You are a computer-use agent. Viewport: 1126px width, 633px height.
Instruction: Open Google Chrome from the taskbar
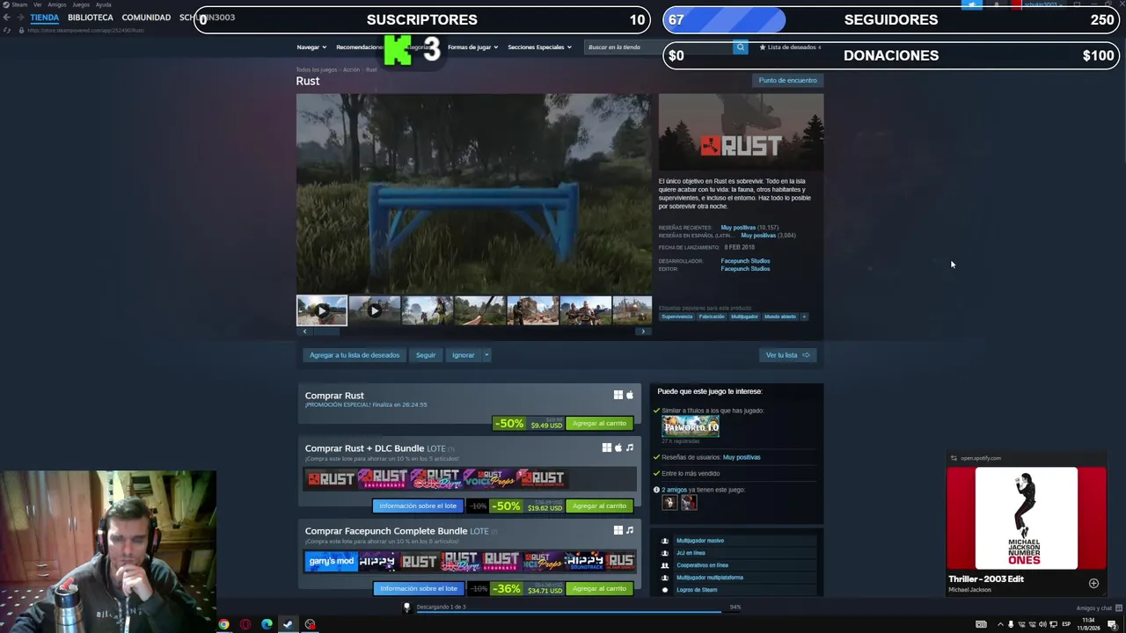tap(224, 624)
